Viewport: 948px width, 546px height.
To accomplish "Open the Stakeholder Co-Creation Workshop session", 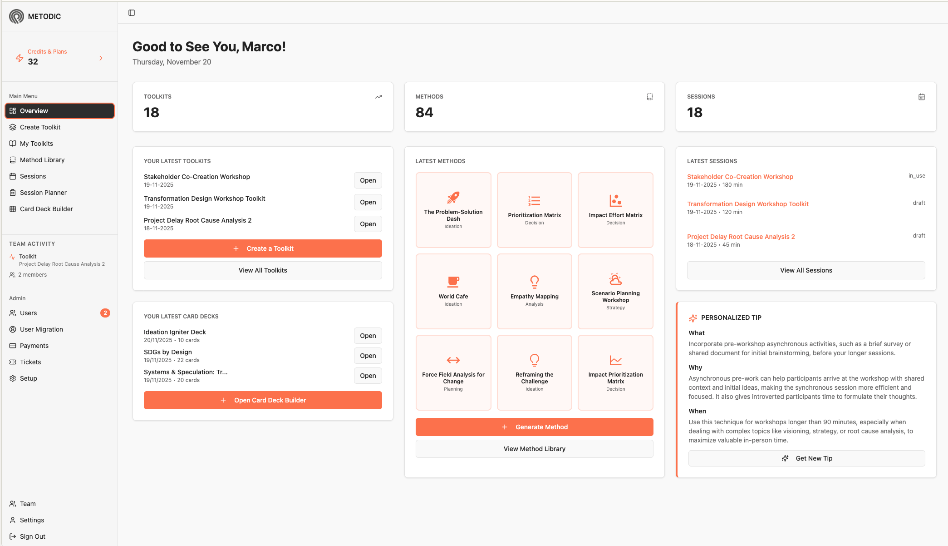I will tap(741, 177).
